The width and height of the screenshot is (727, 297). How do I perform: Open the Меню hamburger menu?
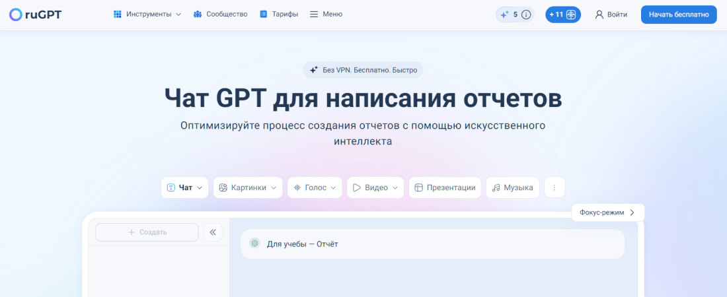326,14
